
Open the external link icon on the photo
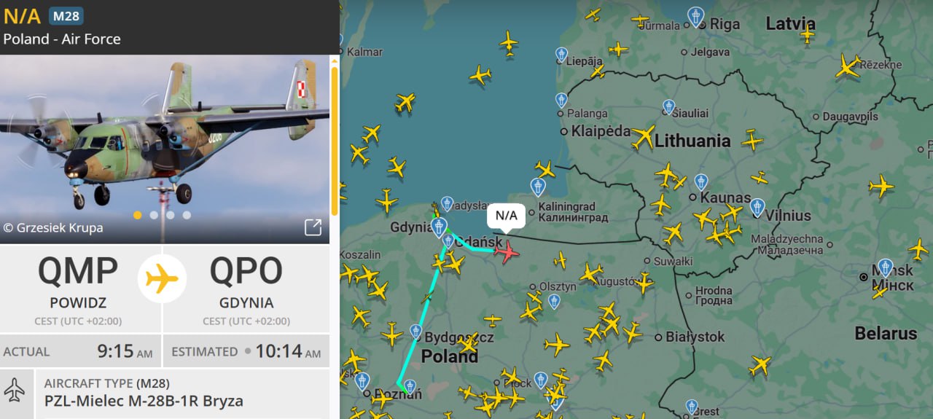pos(313,227)
